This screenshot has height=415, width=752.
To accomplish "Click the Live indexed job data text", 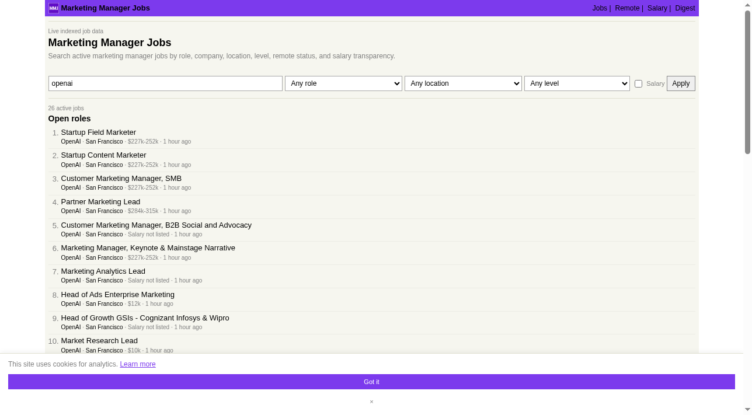I will pyautogui.click(x=76, y=32).
